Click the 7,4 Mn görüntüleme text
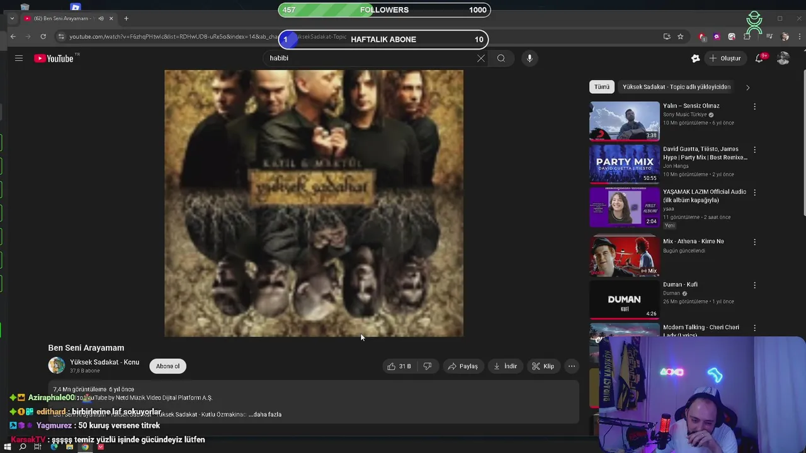 tap(80, 389)
